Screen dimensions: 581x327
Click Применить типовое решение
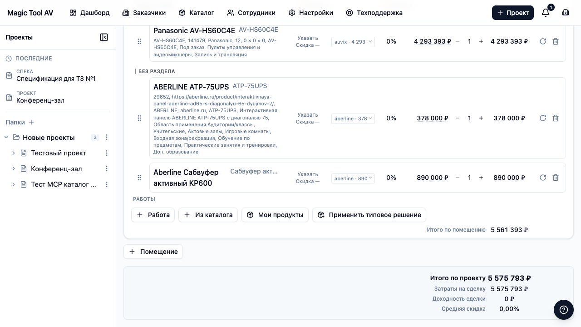369,215
